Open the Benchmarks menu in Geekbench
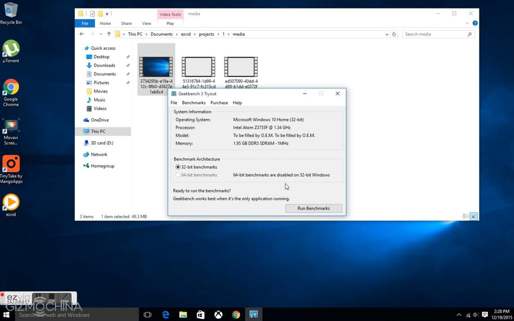 click(x=194, y=103)
